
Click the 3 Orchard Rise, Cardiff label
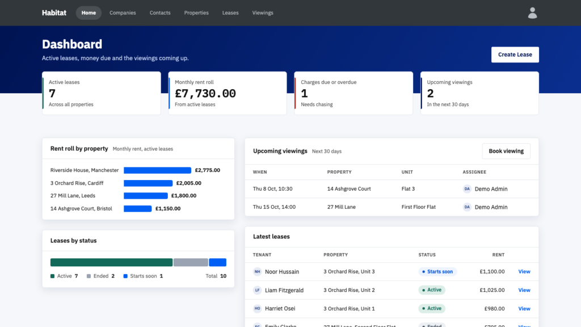(77, 183)
